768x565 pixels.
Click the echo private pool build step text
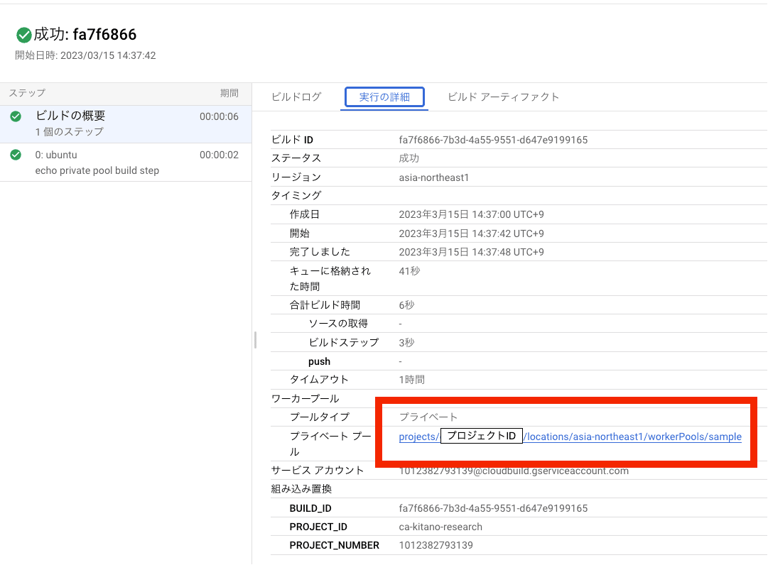click(97, 171)
